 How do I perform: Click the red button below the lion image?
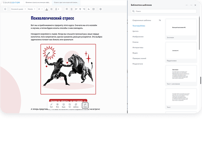tap(68, 101)
